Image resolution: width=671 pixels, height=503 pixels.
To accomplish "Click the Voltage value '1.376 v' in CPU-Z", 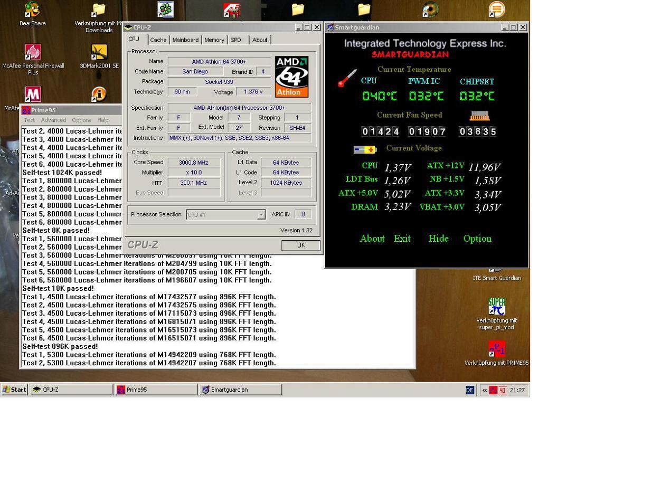I will [253, 92].
